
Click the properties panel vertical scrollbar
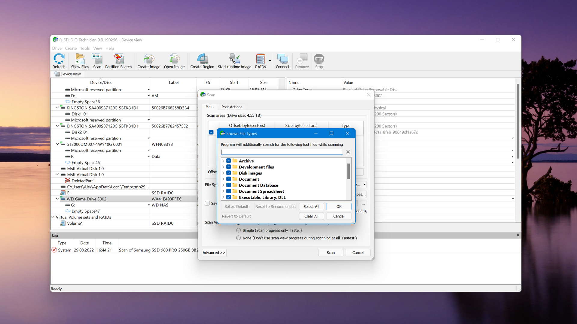[518, 121]
